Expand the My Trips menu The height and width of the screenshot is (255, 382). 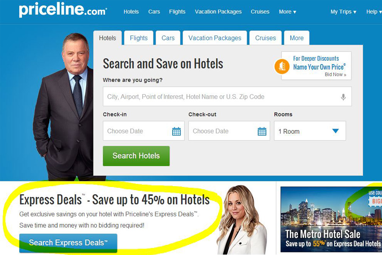point(343,12)
